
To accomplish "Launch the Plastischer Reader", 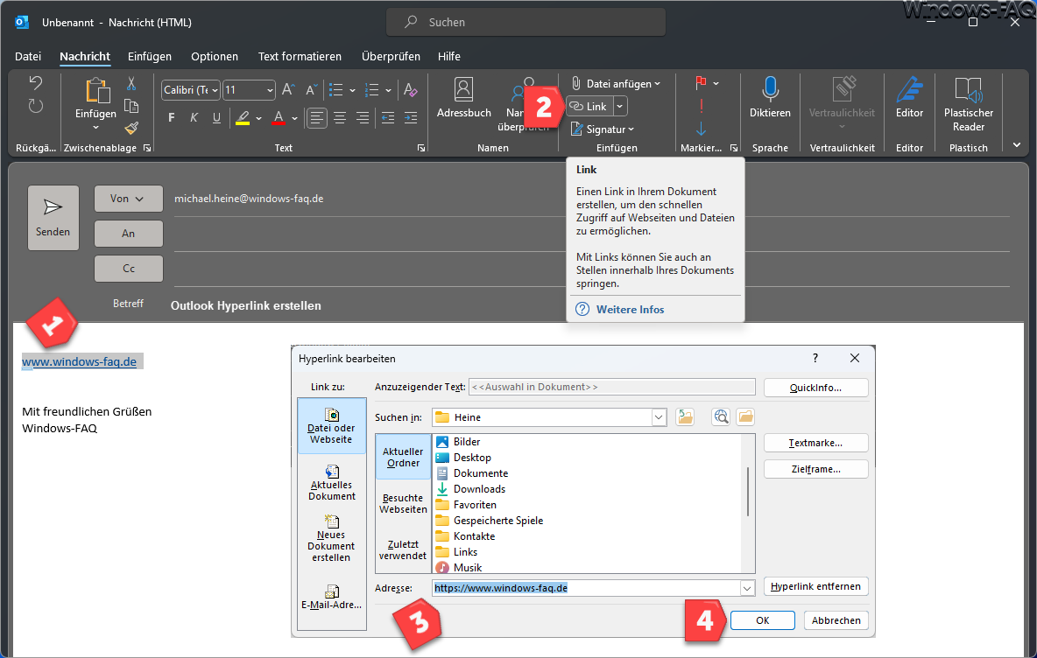I will tap(968, 104).
